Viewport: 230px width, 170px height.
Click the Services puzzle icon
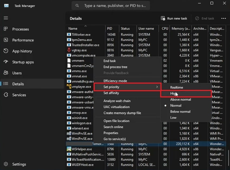(6, 95)
